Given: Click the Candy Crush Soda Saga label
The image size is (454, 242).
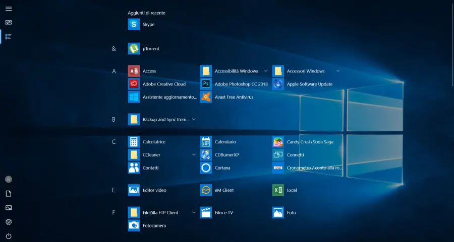Looking at the screenshot, I should (x=310, y=142).
